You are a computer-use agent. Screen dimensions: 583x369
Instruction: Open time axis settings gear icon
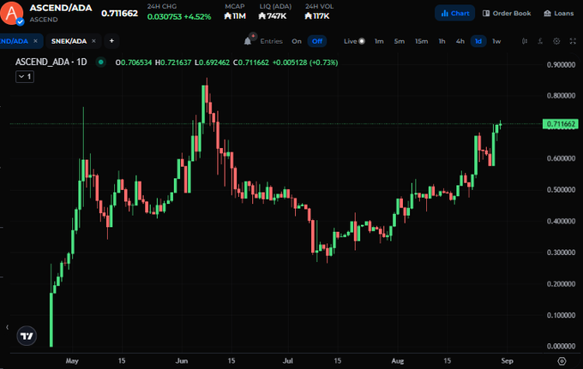pos(562,360)
